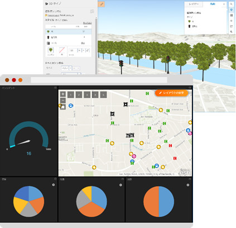Maximize the right pie chart panel
Image resolution: width=236 pixels, height=228 pixels.
coord(190,179)
